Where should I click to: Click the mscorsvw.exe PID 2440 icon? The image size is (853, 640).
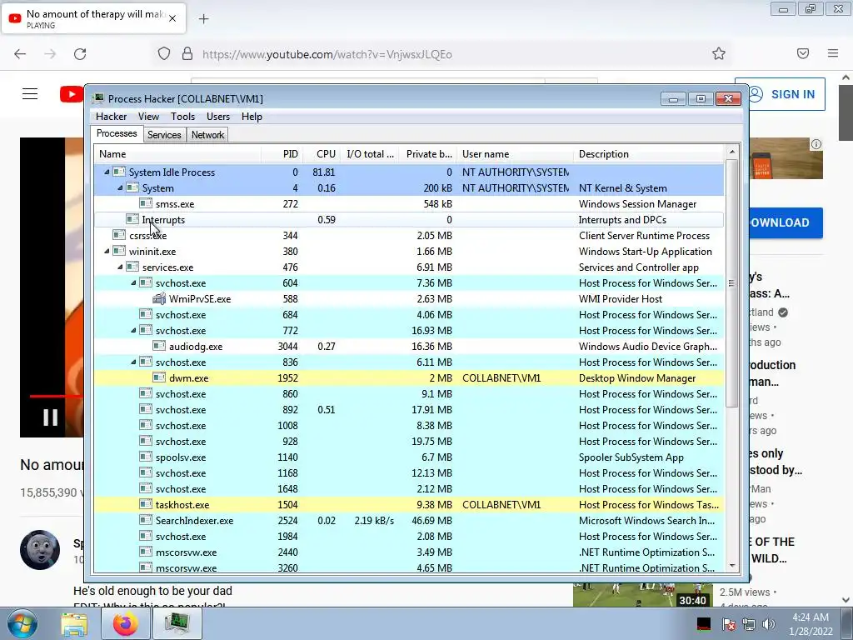[145, 552]
